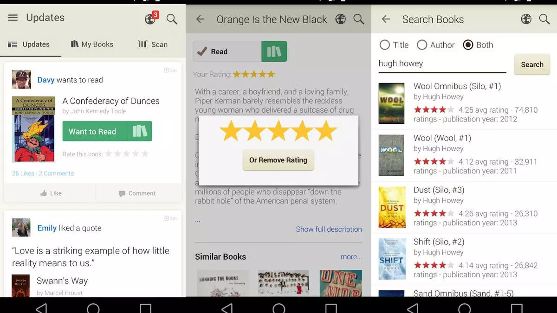Click the hugh howey search field

pyautogui.click(x=442, y=64)
